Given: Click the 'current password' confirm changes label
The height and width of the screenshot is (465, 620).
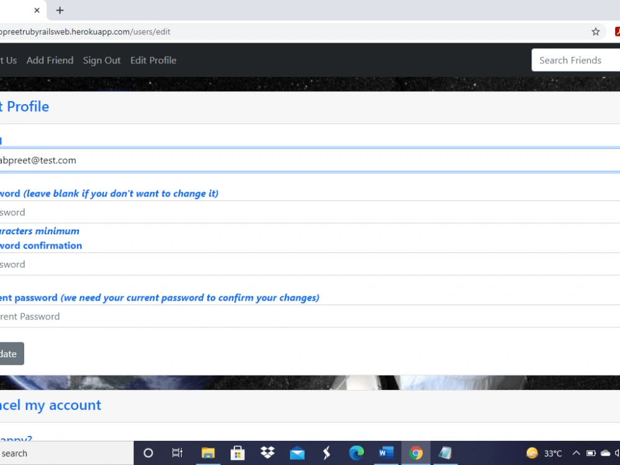Looking at the screenshot, I should pos(159,298).
